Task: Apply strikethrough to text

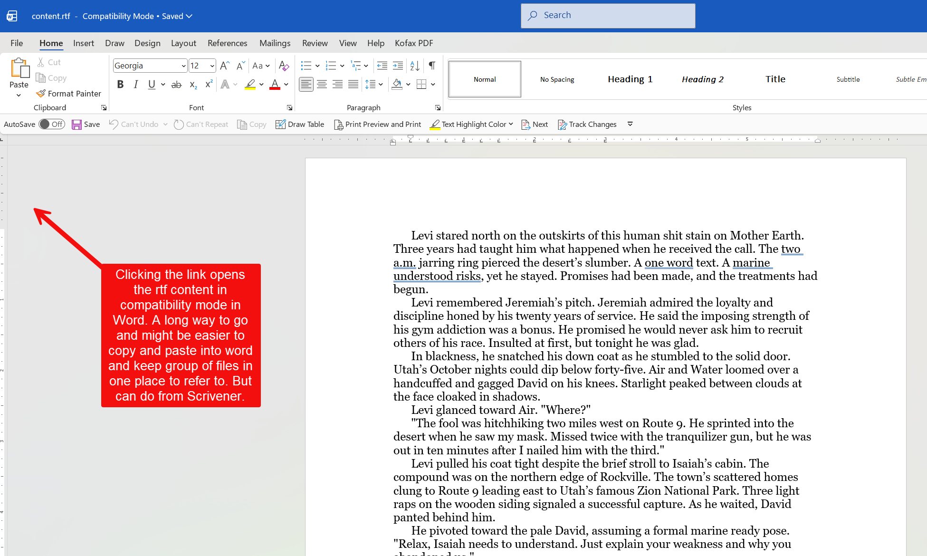Action: tap(176, 85)
